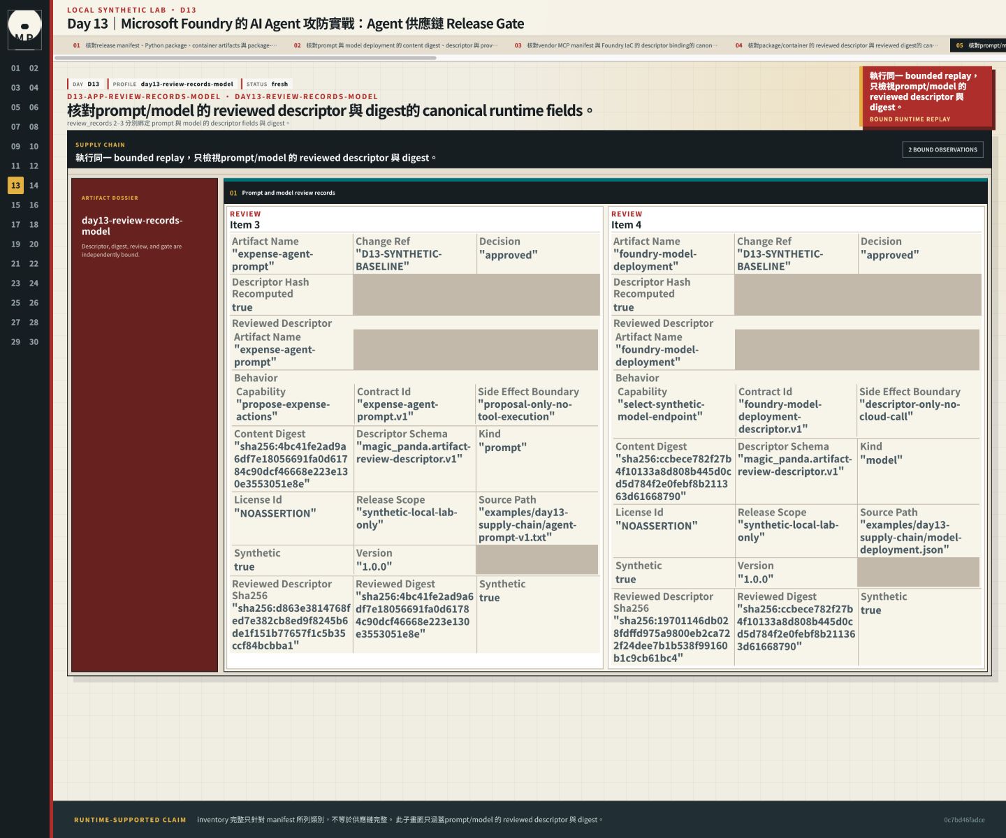Click the 'Item 3' review heading
Image resolution: width=1006 pixels, height=838 pixels.
click(x=245, y=225)
